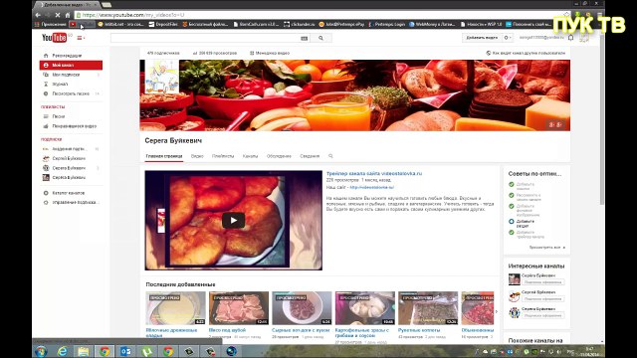Switch to the Плейлисты channel tab

223,156
